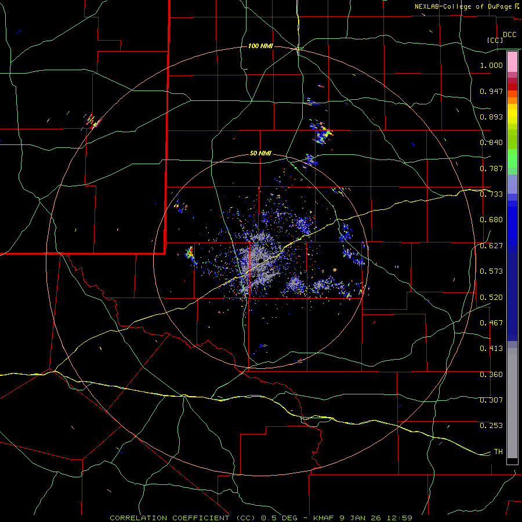Pick the bright green band on the scale
Image resolution: width=522 pixels, height=522 pixels.
(512, 158)
